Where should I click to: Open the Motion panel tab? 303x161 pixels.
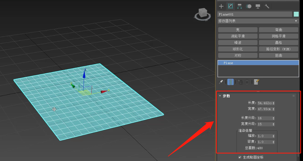click(x=249, y=6)
